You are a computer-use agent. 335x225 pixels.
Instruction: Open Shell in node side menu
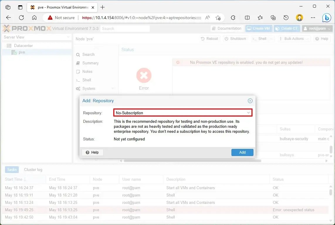coord(87,80)
